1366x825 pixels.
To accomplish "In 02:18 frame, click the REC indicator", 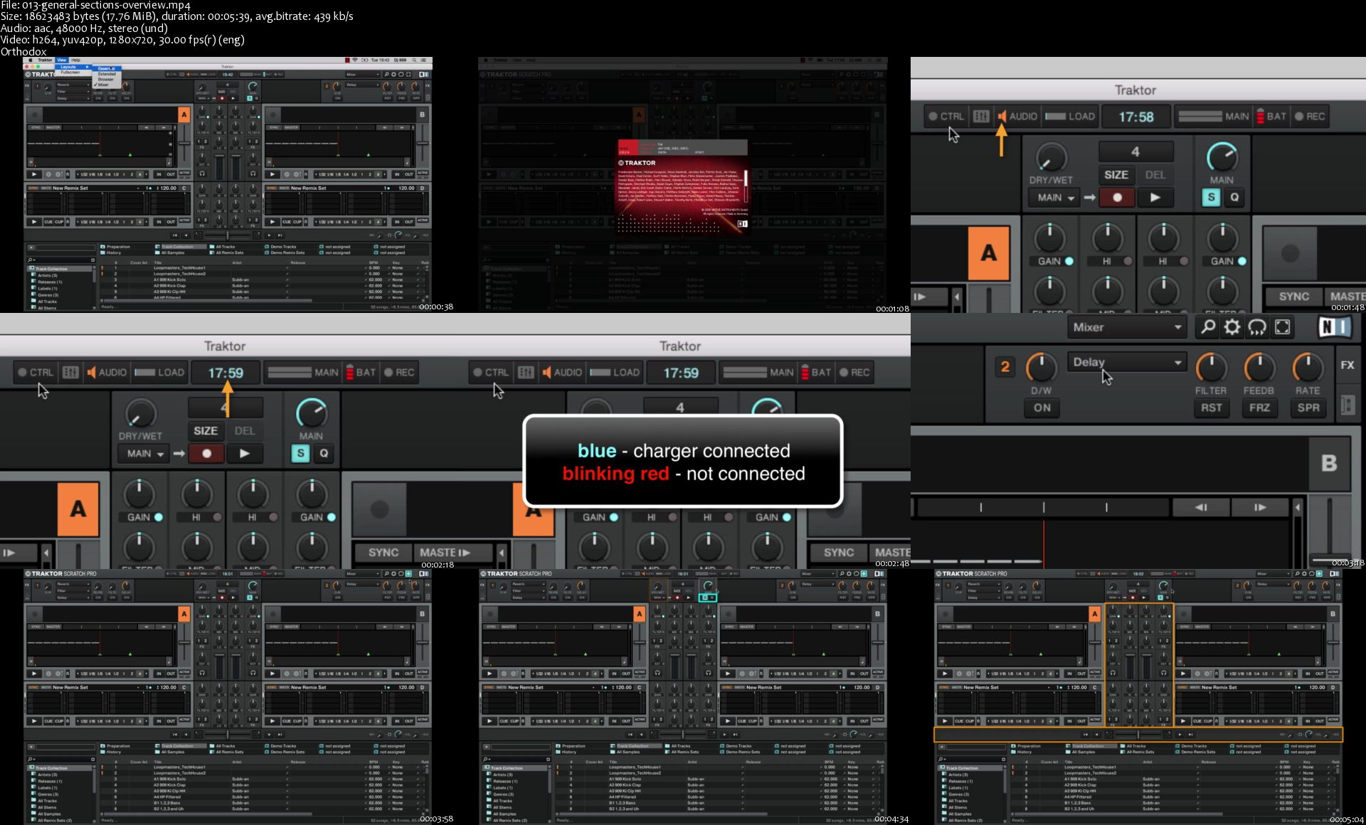I will coord(399,372).
